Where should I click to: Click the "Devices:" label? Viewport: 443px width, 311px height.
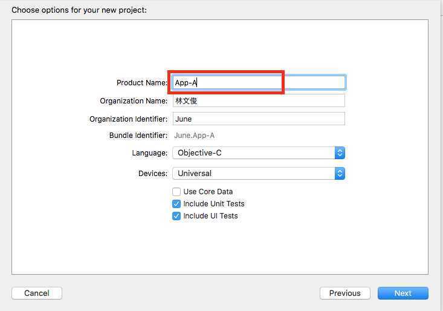point(153,174)
